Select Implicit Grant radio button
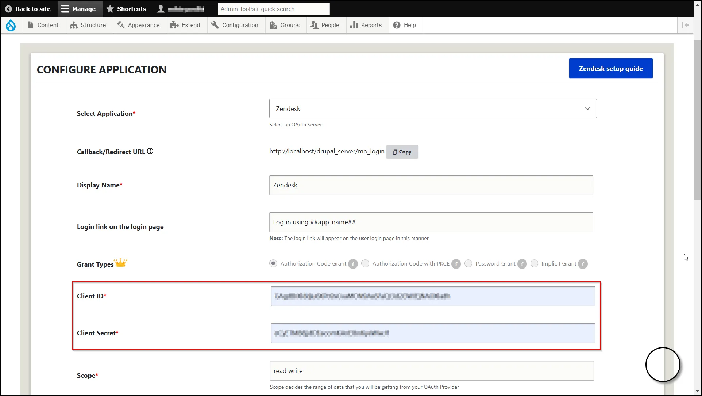 pyautogui.click(x=534, y=263)
